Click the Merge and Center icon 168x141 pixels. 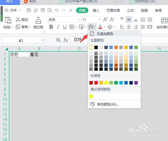[164, 20]
